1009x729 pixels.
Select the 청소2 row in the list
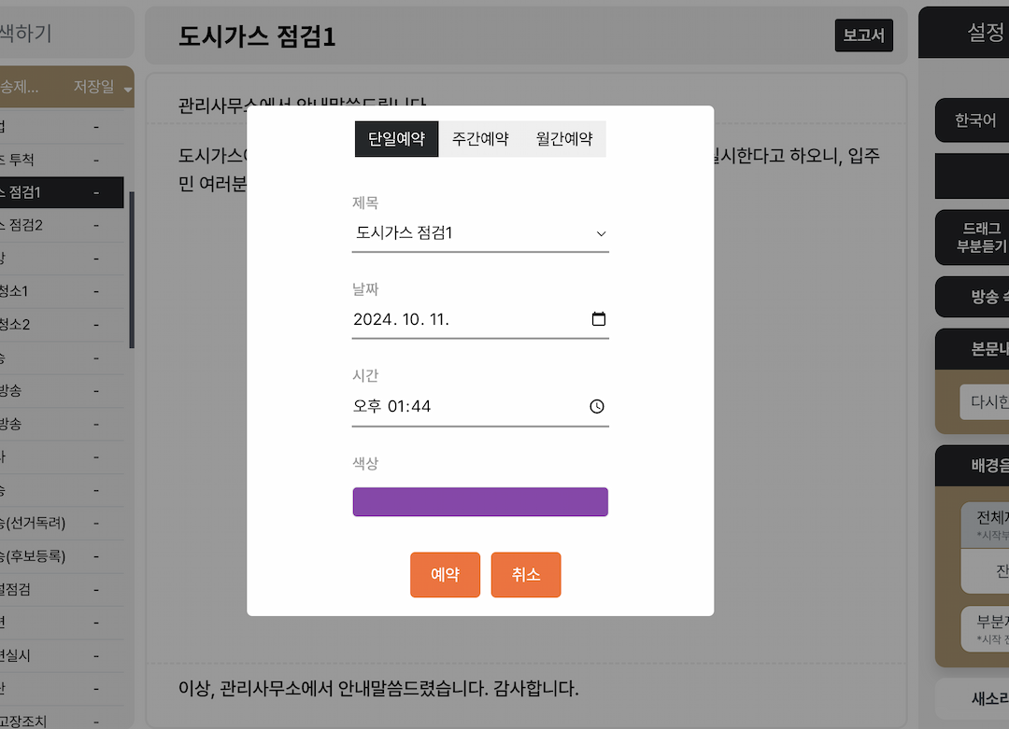pyautogui.click(x=62, y=325)
